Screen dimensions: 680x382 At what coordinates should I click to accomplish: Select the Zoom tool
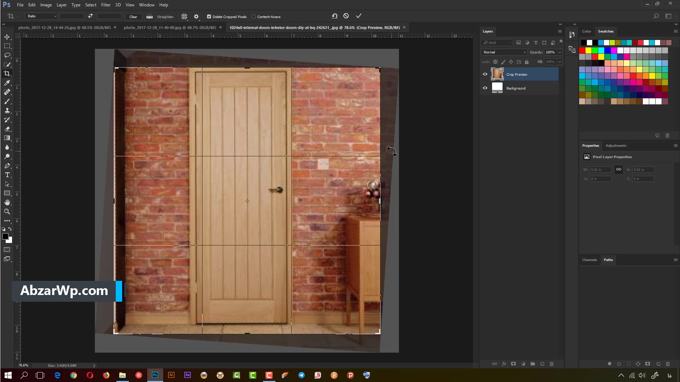[x=7, y=212]
